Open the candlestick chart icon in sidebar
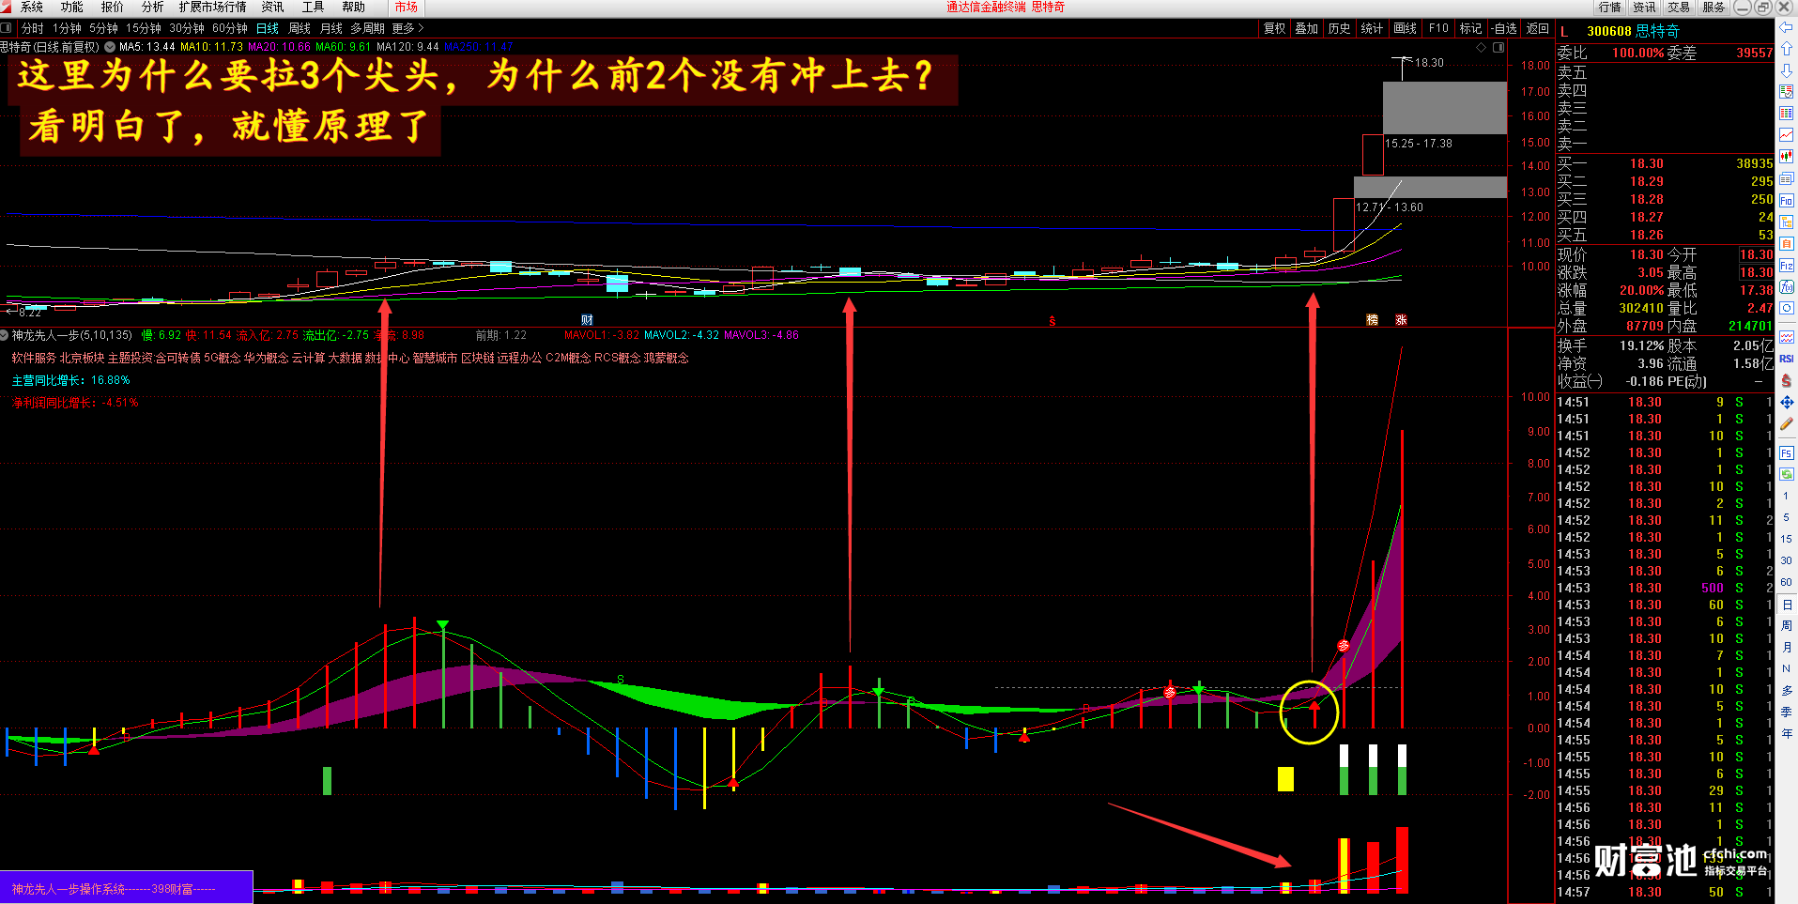 1786,157
